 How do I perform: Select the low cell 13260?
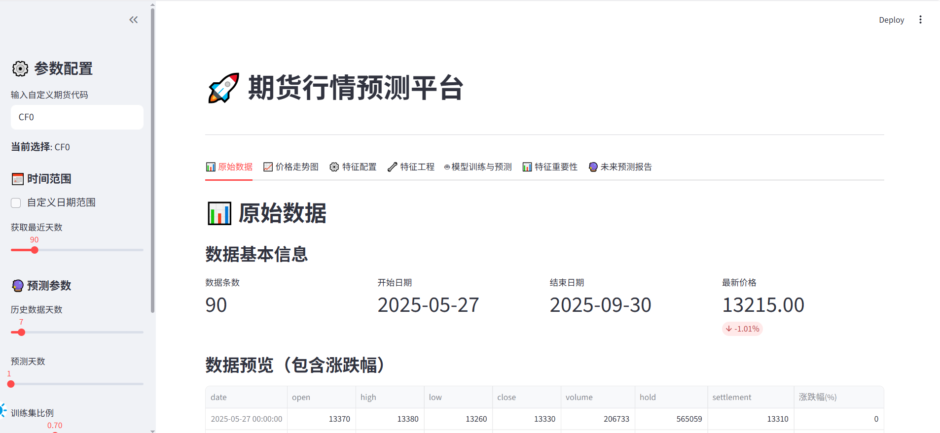pos(458,419)
